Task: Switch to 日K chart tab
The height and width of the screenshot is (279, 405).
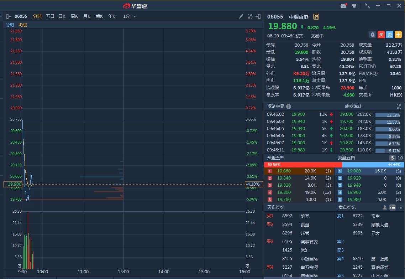Action: (62, 16)
